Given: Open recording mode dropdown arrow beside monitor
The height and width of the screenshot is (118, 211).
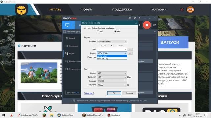Looking at the screenshot, I should (x=74, y=25).
